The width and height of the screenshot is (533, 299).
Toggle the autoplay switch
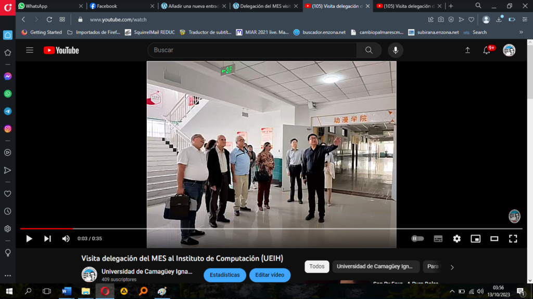417,239
